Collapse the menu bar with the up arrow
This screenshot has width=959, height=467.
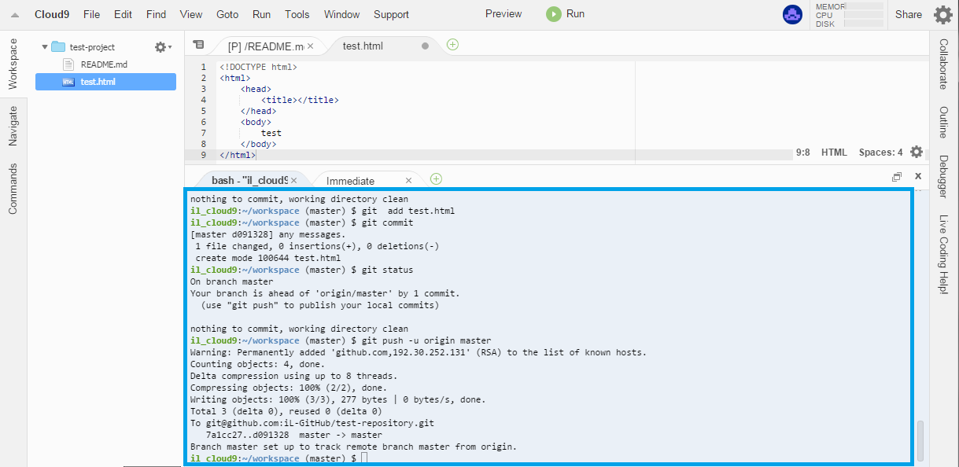(x=14, y=15)
